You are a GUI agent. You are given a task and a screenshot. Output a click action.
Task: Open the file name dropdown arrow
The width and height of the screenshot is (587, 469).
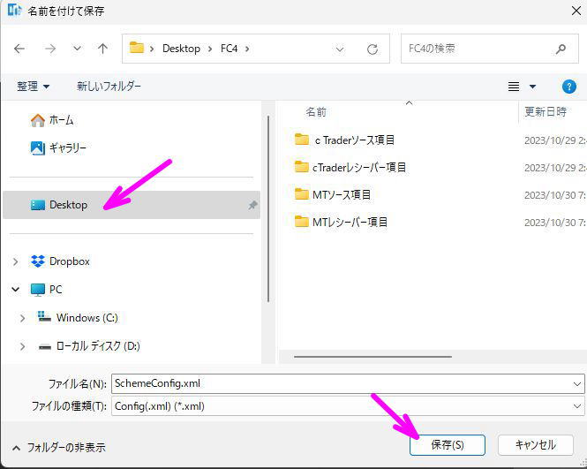click(x=577, y=384)
